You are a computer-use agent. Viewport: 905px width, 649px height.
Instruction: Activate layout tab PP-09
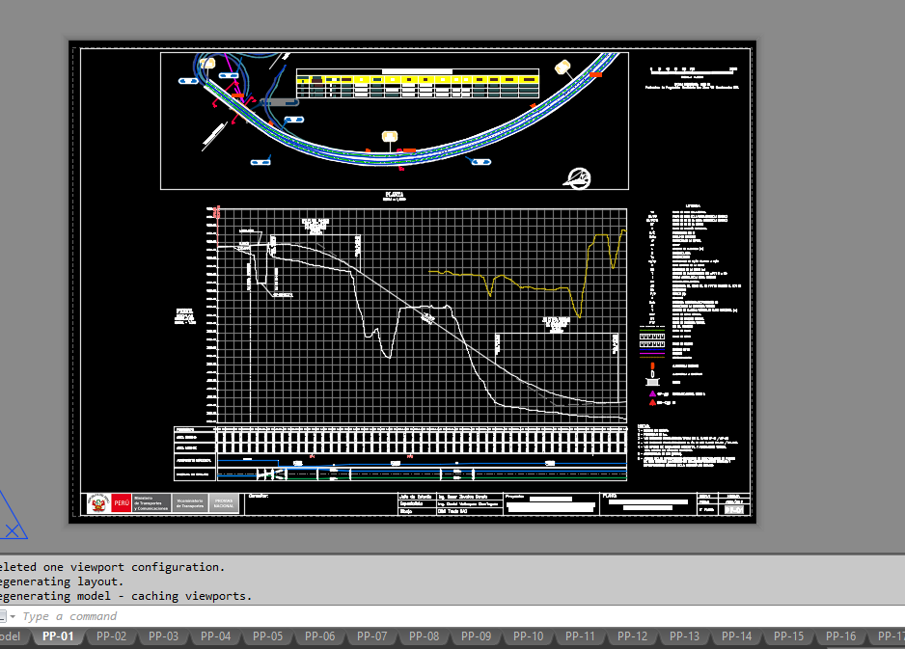click(476, 636)
